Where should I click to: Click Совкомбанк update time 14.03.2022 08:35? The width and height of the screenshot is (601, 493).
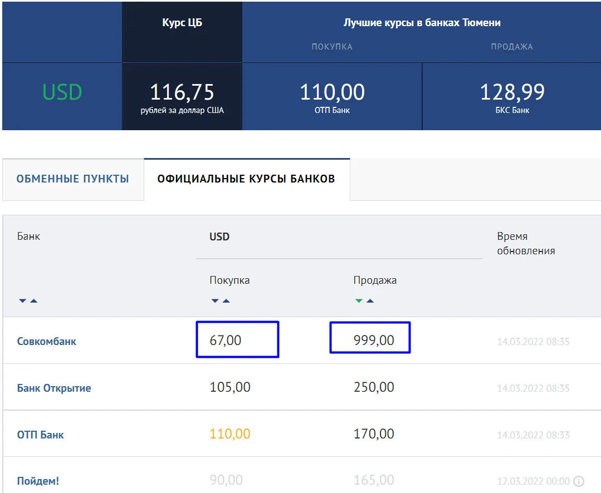tap(533, 342)
